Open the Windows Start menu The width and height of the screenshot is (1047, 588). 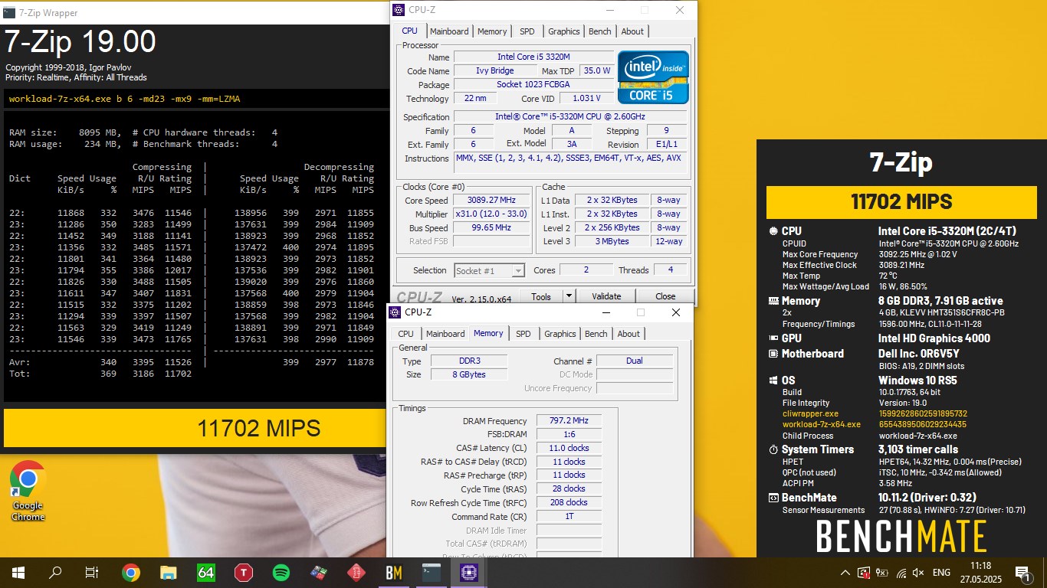pos(18,572)
